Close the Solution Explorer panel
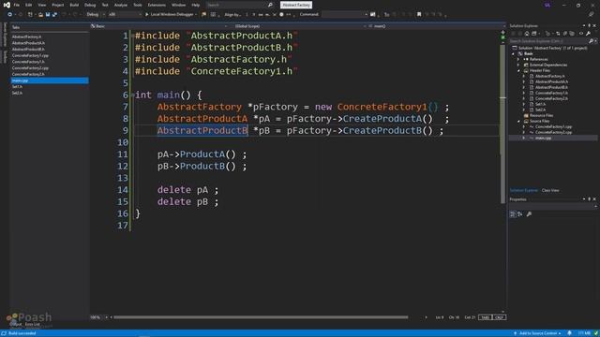 594,25
